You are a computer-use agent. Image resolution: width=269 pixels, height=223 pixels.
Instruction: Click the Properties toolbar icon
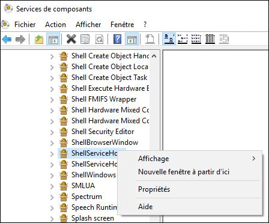point(85,39)
